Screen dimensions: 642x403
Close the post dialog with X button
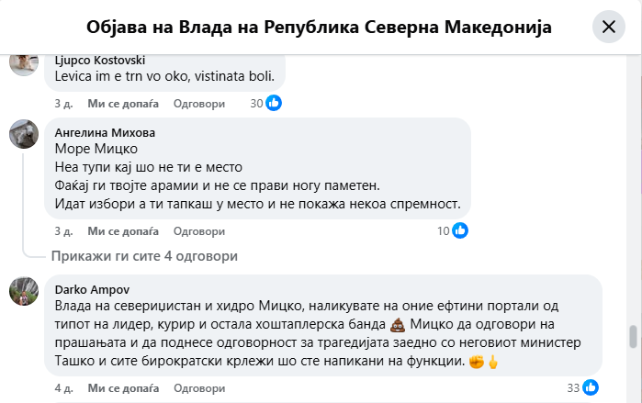tap(608, 28)
